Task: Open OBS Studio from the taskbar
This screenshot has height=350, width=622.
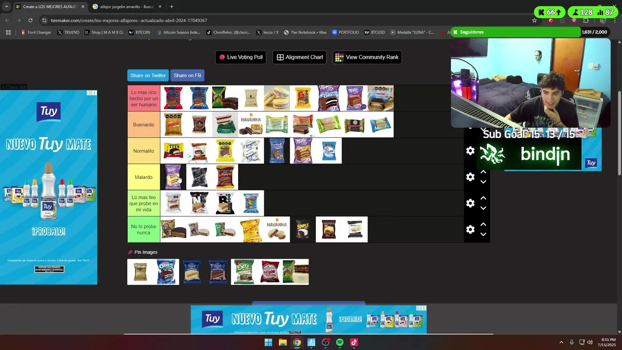Action: click(326, 342)
